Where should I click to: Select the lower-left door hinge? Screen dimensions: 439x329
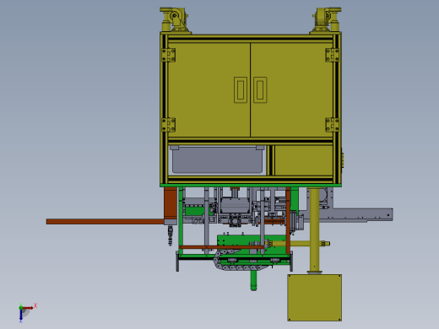point(169,125)
